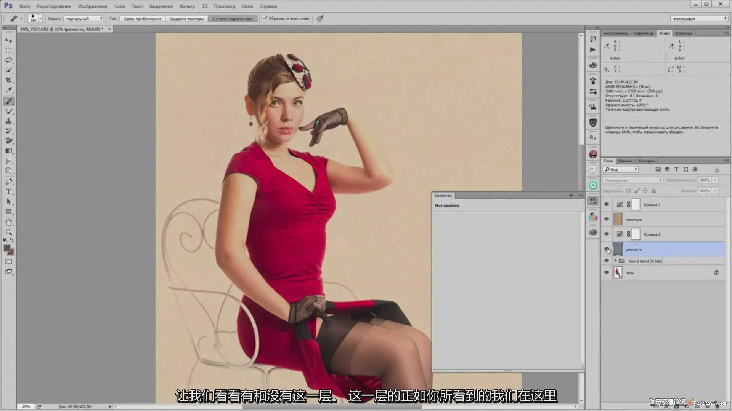Hide the Кривые 1 layer
The width and height of the screenshot is (732, 411).
tap(607, 204)
